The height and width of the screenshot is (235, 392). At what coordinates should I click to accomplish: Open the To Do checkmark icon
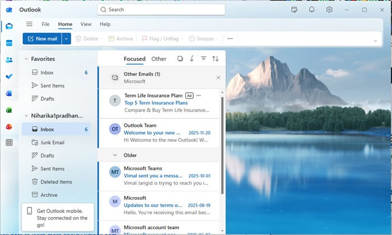(9, 76)
